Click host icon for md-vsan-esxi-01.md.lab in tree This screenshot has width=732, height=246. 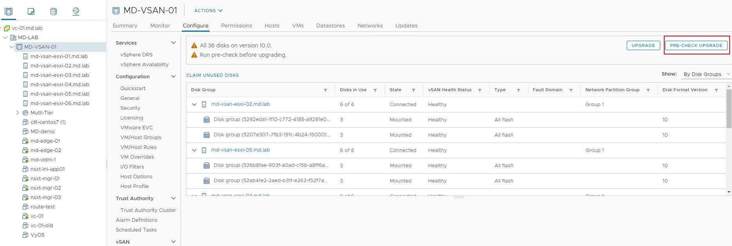click(x=25, y=56)
